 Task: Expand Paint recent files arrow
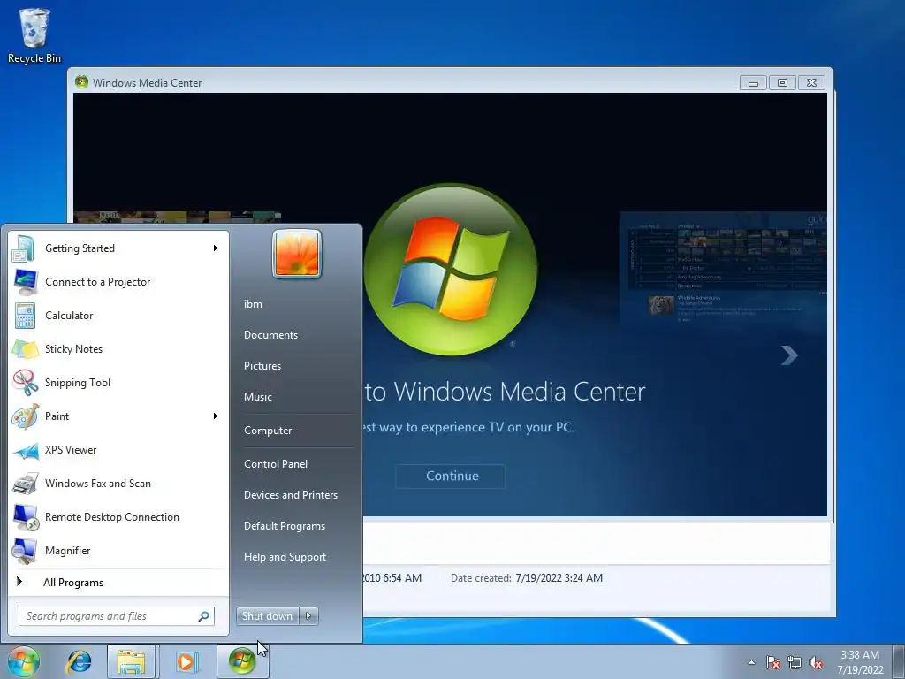pyautogui.click(x=216, y=416)
